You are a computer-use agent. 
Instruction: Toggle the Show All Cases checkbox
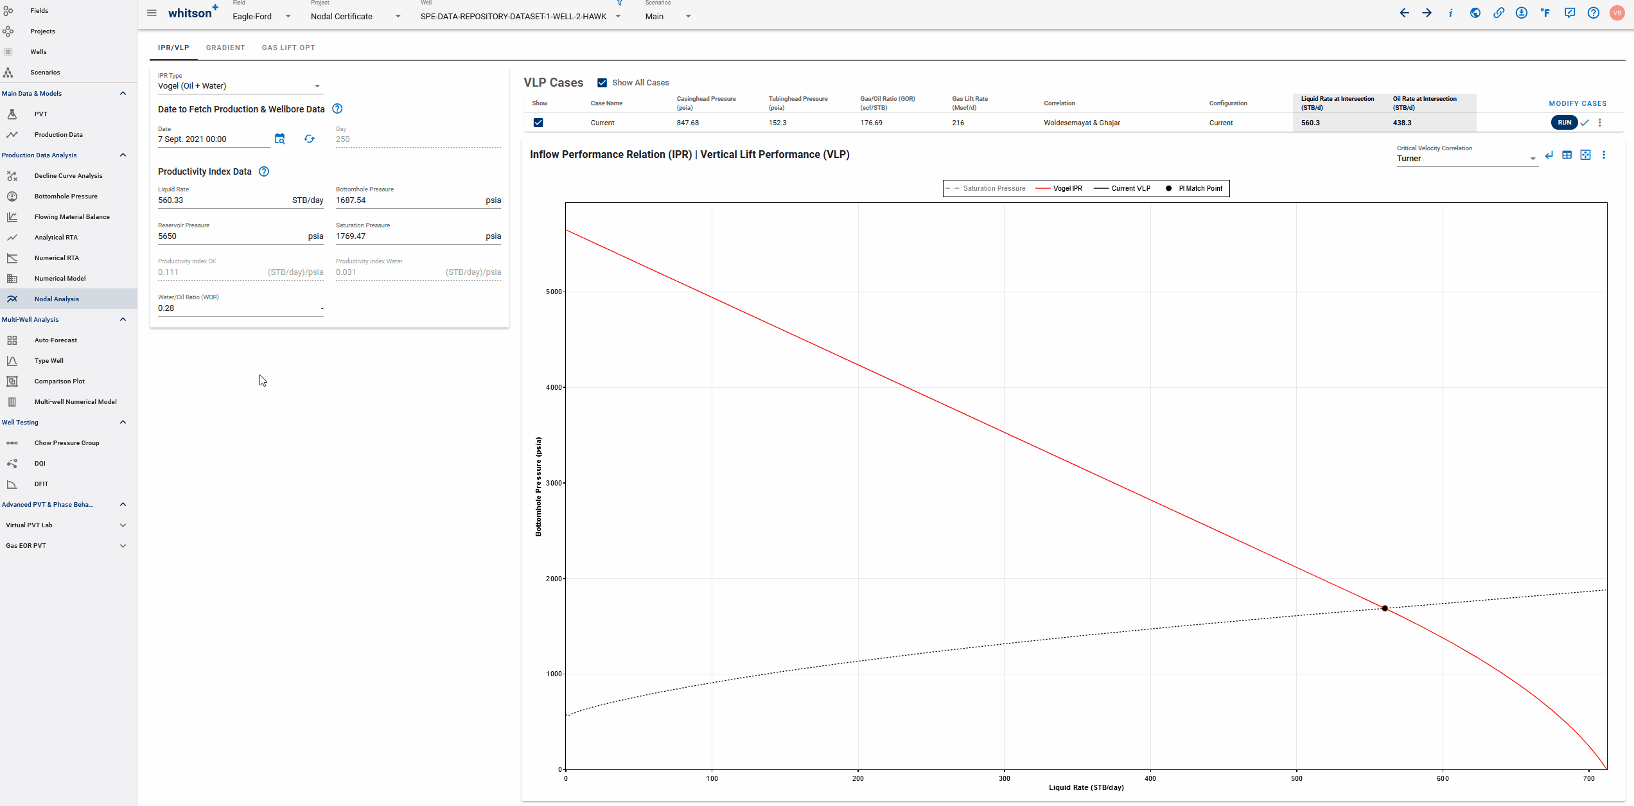click(x=601, y=82)
